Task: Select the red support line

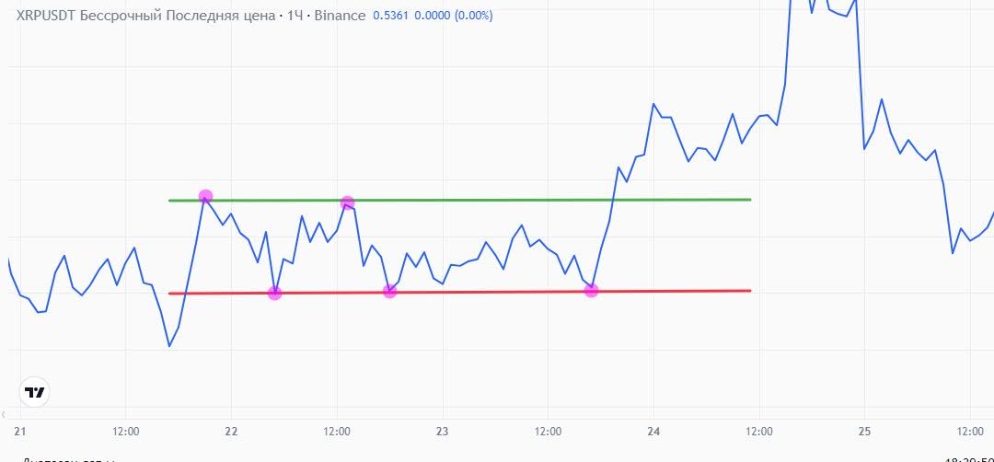Action: tap(459, 292)
